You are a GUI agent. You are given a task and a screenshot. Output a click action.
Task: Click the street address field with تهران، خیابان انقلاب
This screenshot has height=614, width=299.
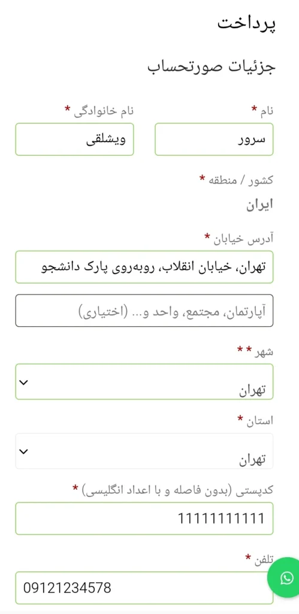(144, 267)
